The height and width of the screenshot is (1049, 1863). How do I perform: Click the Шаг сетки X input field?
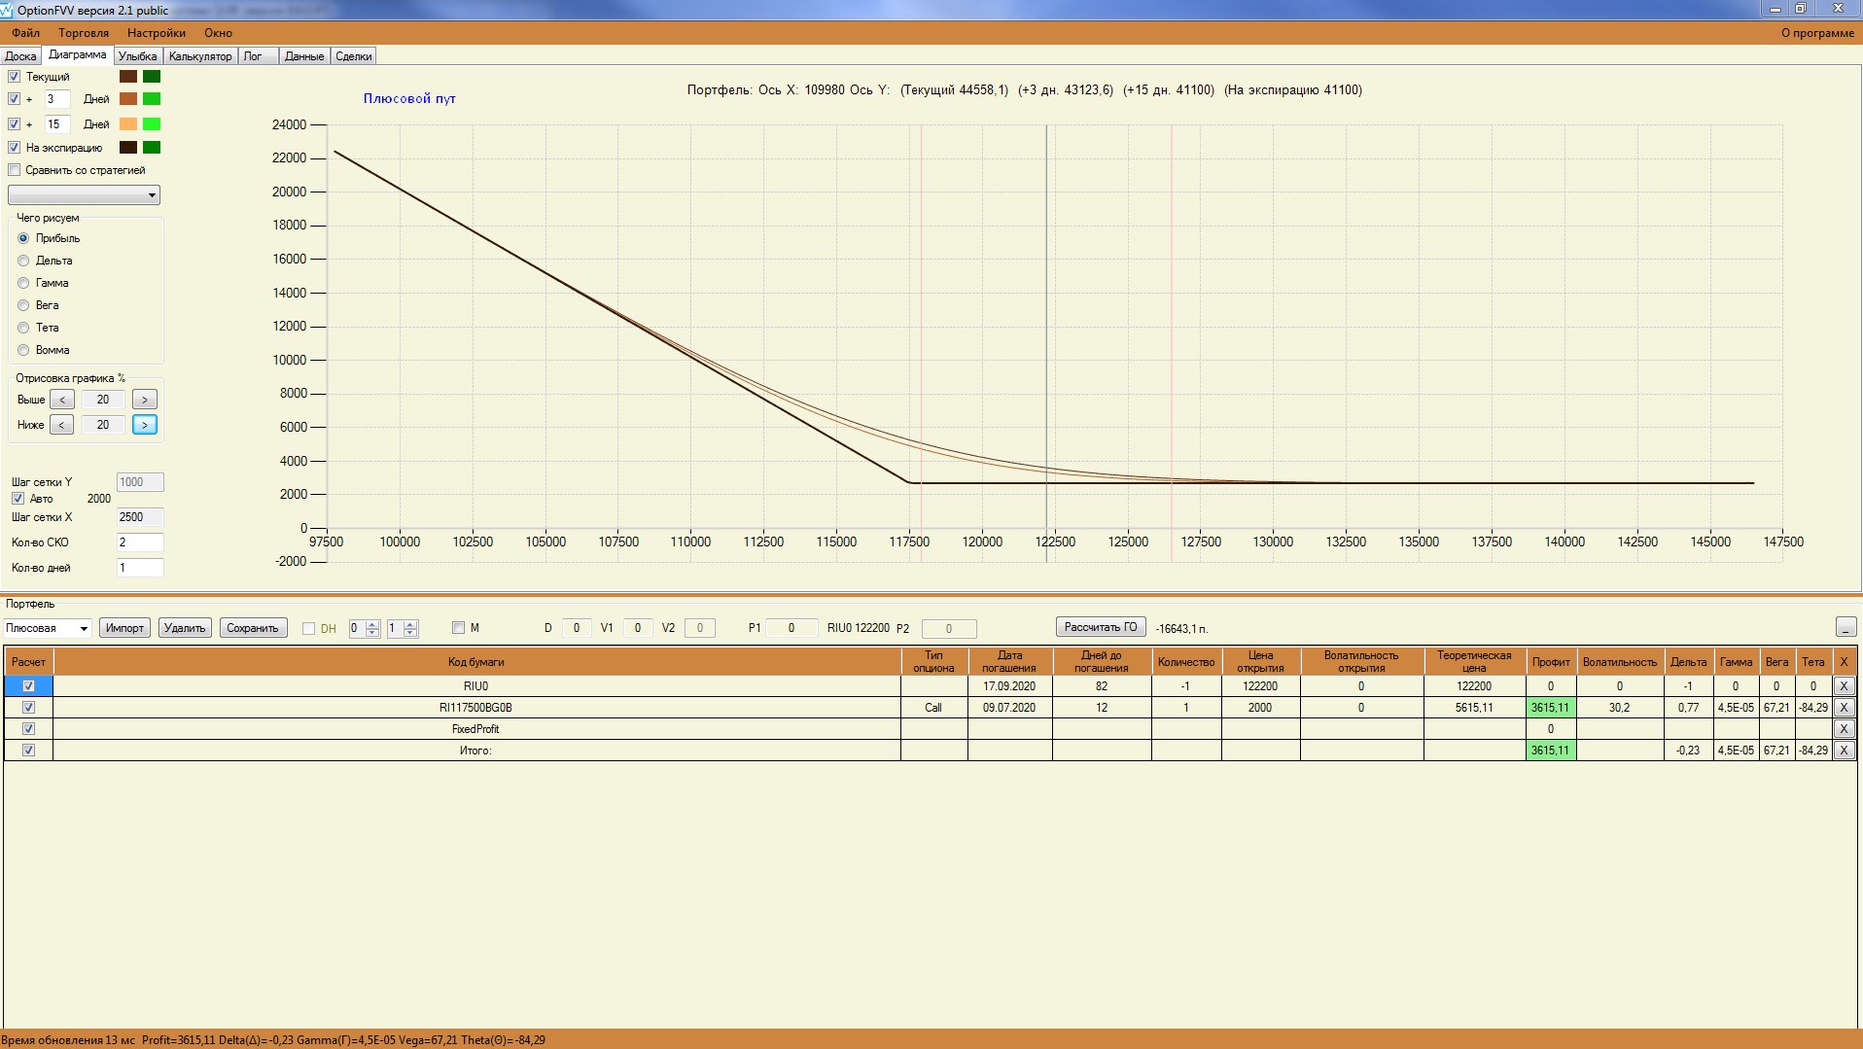[140, 517]
